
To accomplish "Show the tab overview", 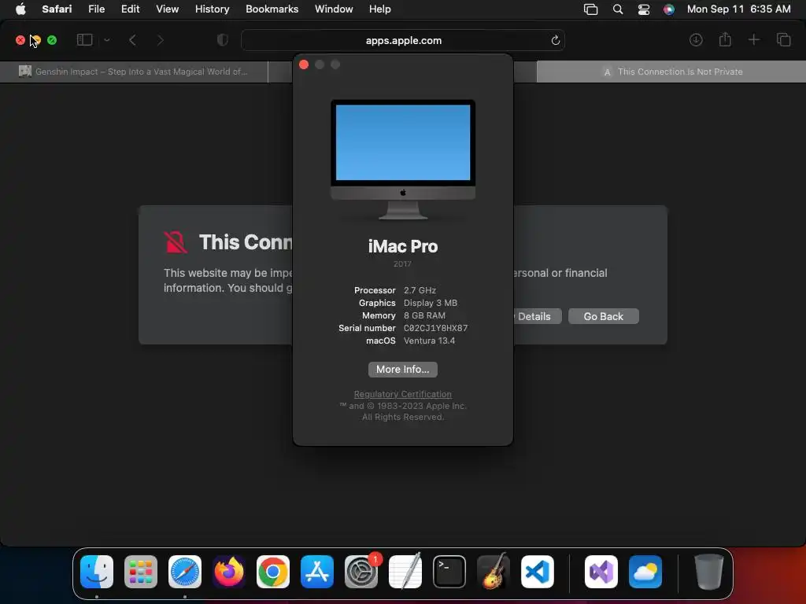I will (783, 39).
